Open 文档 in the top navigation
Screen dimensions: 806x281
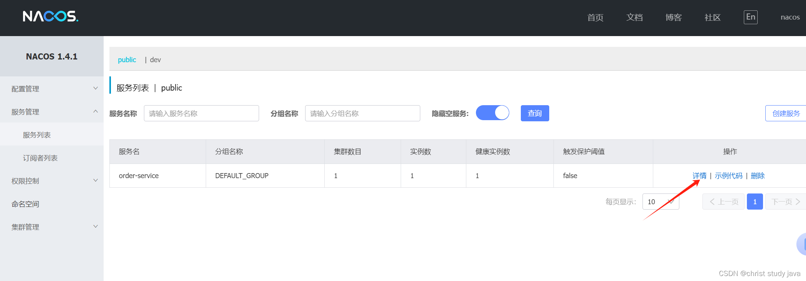coord(634,17)
